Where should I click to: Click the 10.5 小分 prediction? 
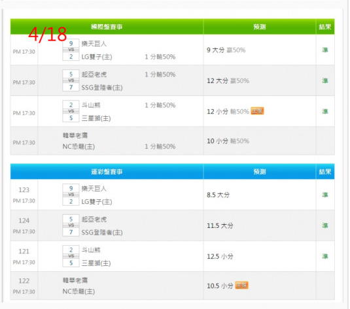(x=220, y=286)
